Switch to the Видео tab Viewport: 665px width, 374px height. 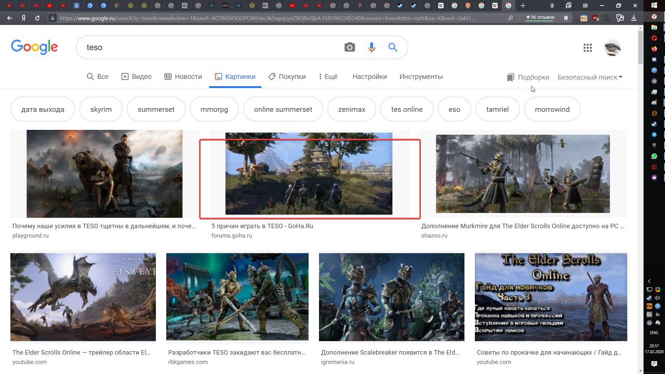(136, 76)
